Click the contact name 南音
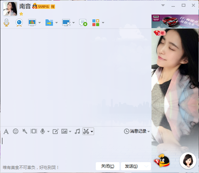The height and width of the screenshot is (173, 199). [x=25, y=6]
